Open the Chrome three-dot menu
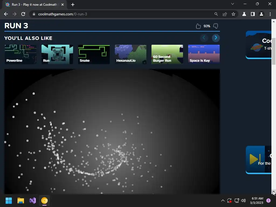The image size is (276, 207). (270, 14)
